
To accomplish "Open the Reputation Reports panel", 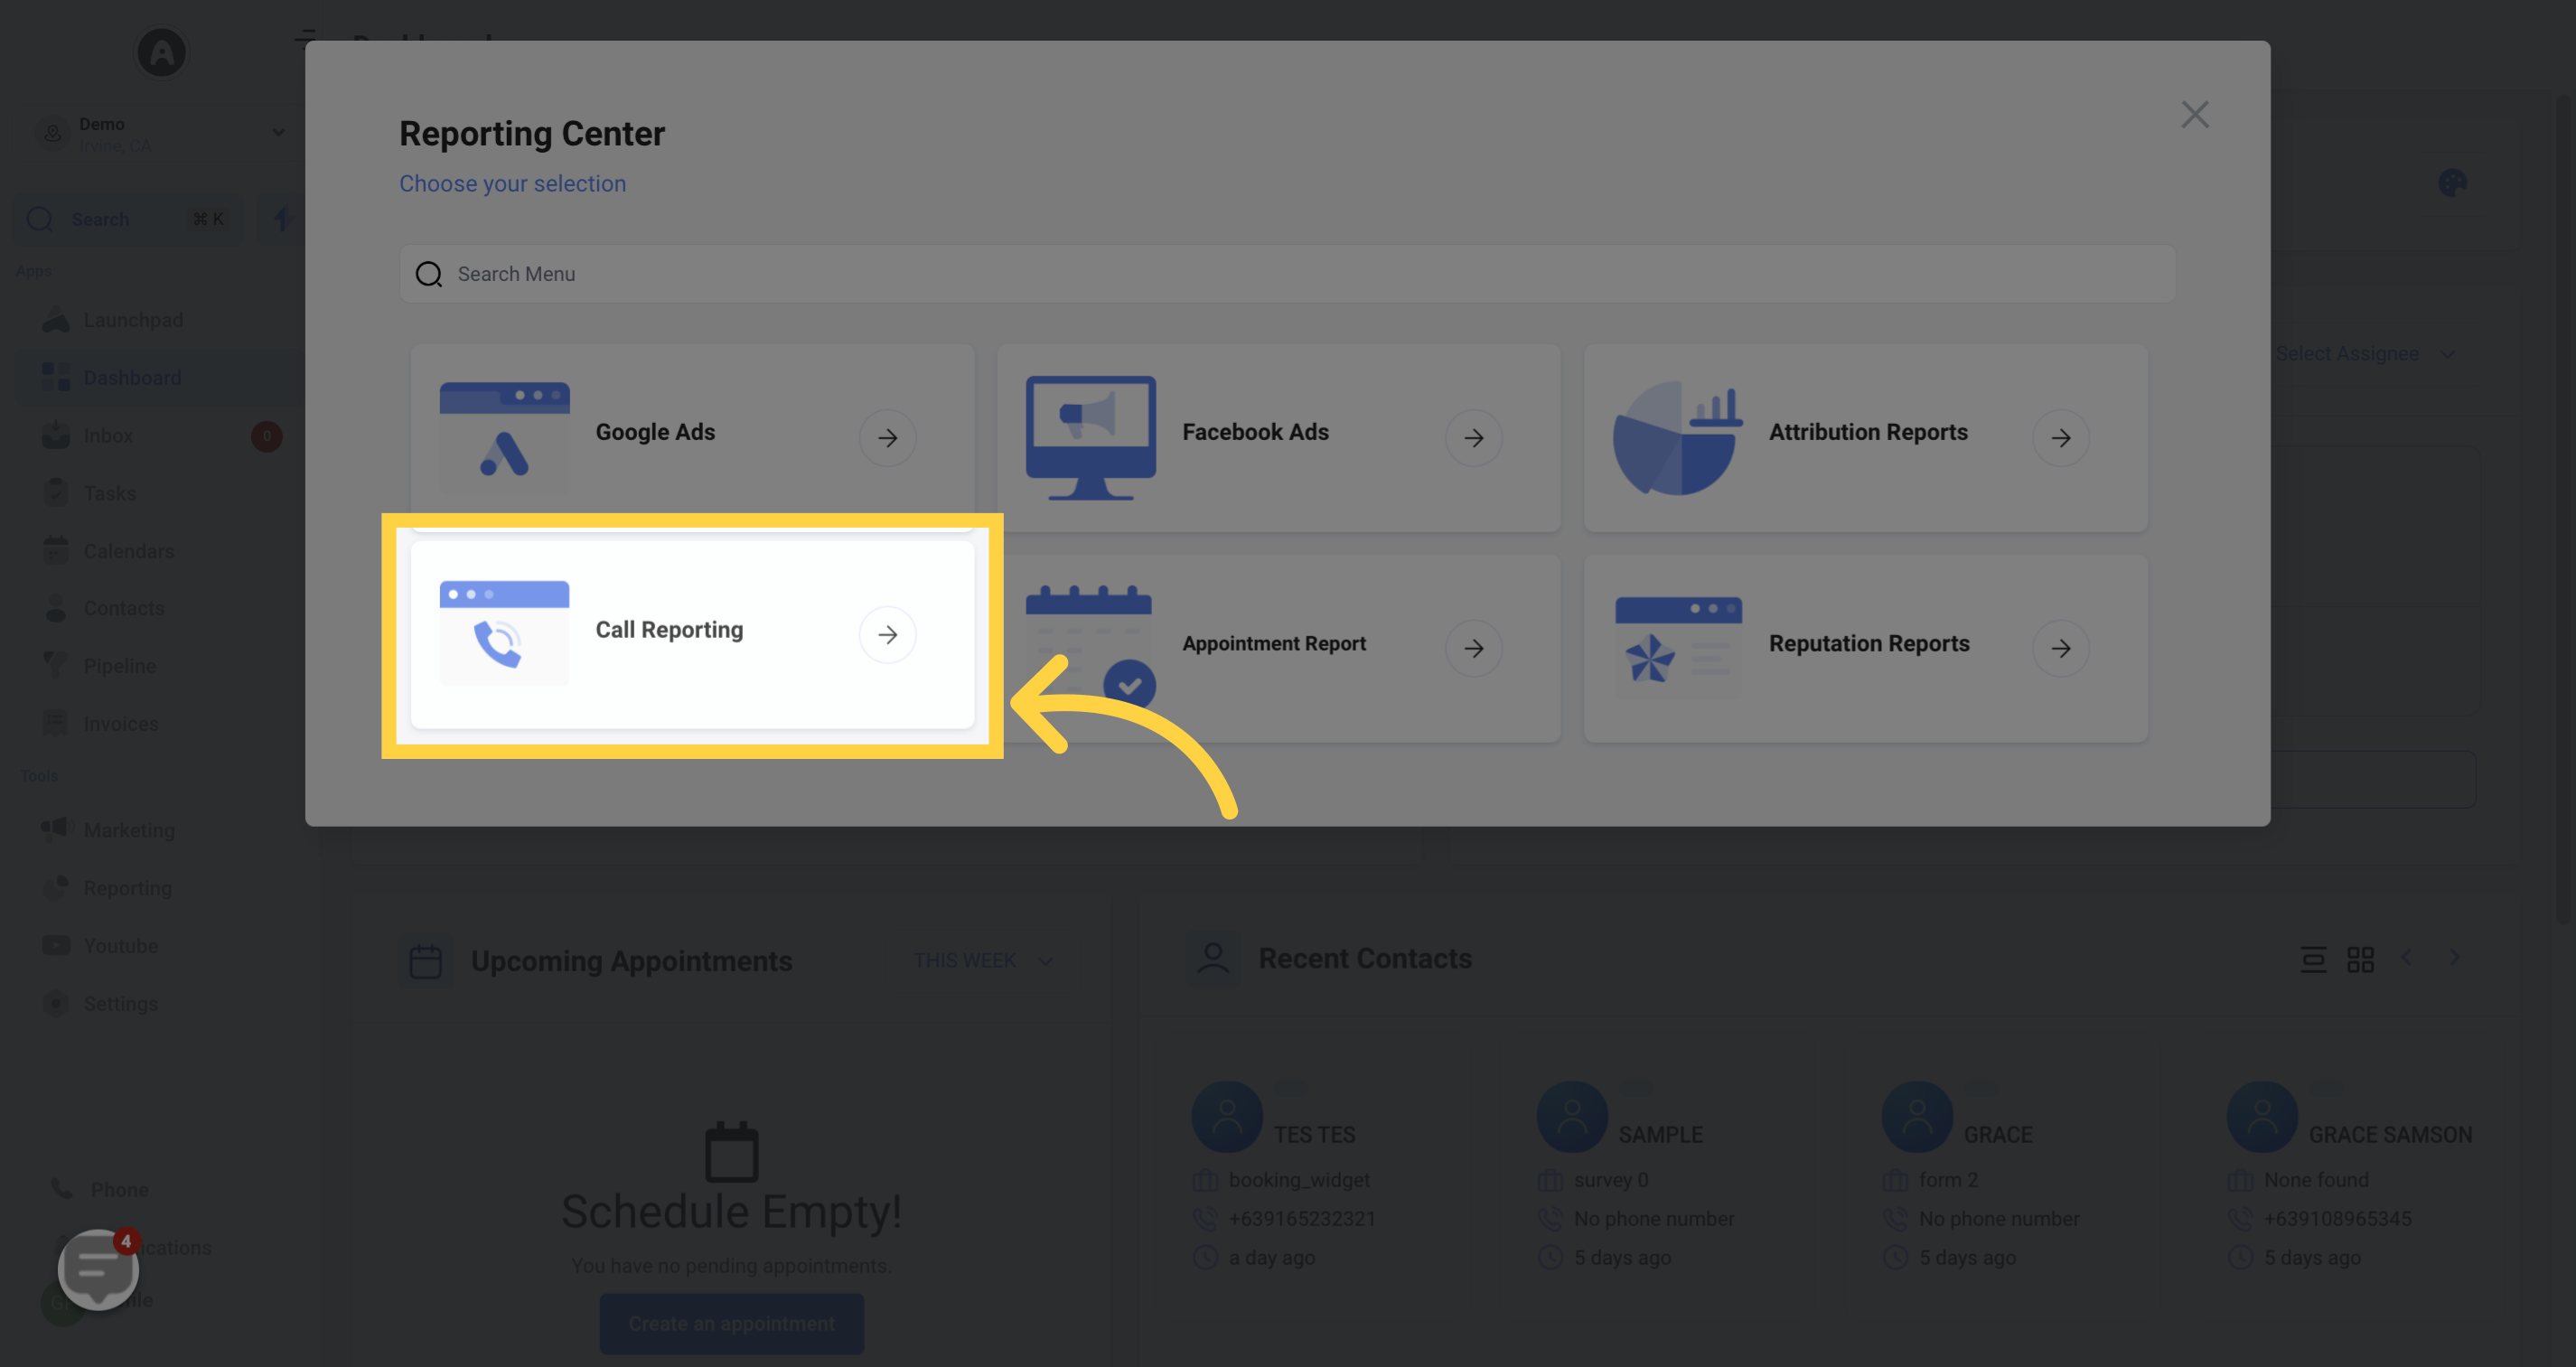I will pyautogui.click(x=1864, y=644).
